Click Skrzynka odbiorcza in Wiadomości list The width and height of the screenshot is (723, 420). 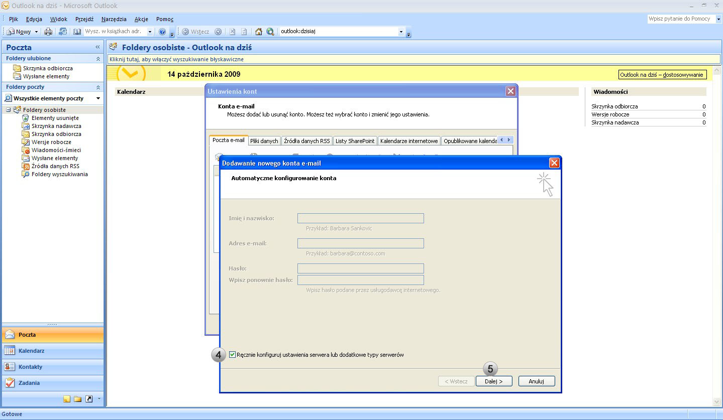click(x=614, y=106)
